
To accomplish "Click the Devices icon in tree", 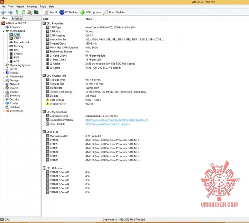I will tap(7, 92).
